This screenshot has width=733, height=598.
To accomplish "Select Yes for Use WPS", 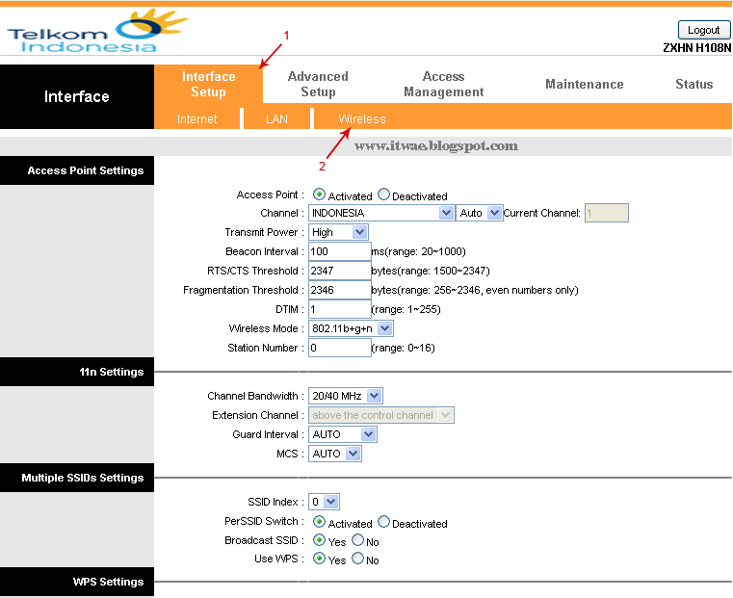I will pos(319,558).
